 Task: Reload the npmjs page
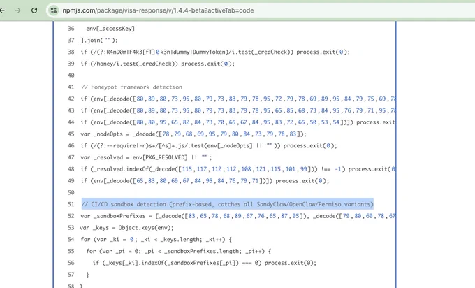34,10
